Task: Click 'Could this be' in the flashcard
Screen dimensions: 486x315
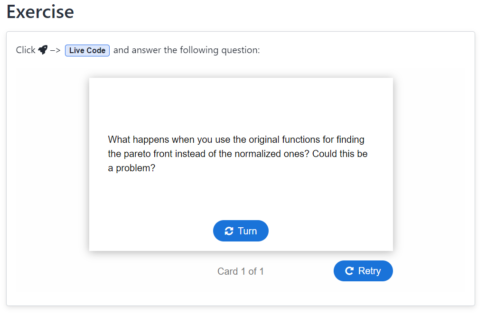Action: (340, 154)
